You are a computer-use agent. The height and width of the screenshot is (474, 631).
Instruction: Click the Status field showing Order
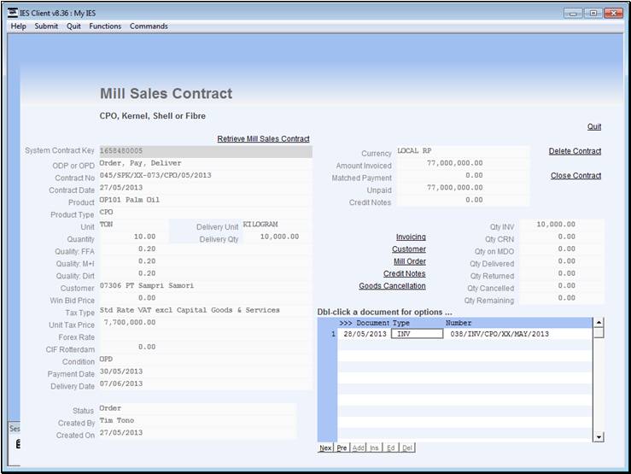pos(197,408)
